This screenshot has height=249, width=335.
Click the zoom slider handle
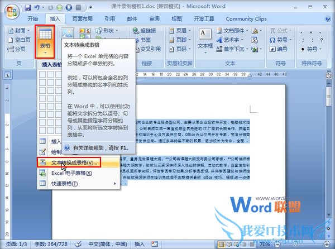pyautogui.click(x=296, y=243)
